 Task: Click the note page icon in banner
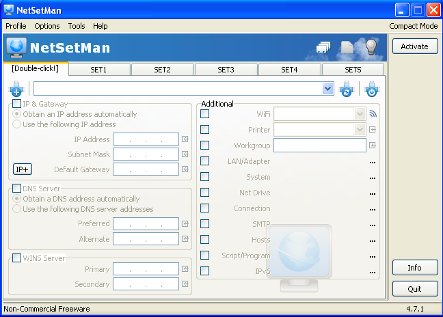(347, 47)
